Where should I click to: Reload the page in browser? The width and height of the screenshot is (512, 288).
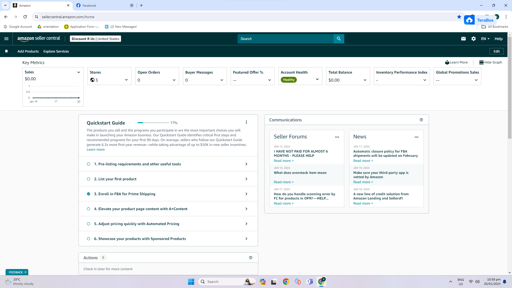25,17
